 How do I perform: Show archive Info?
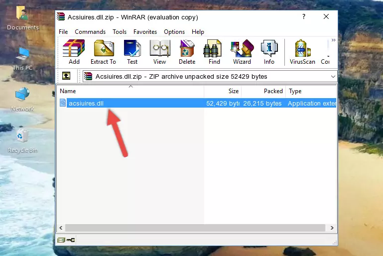point(269,52)
